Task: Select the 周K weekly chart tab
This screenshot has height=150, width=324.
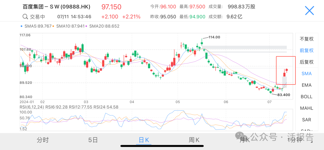Action: click(194, 140)
